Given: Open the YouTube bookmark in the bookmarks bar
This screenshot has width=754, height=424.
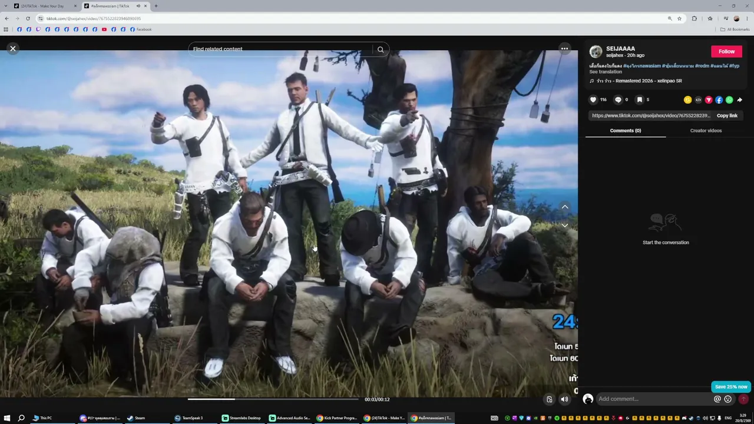Looking at the screenshot, I should click(104, 29).
